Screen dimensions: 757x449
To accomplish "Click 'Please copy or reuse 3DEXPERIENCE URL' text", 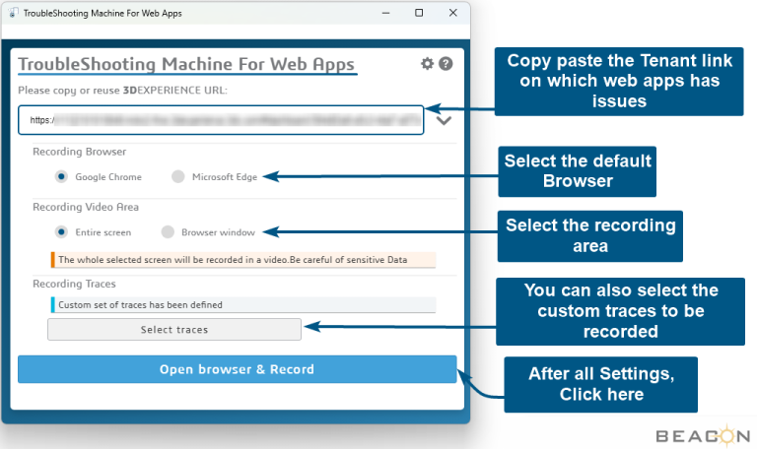I will click(x=122, y=91).
